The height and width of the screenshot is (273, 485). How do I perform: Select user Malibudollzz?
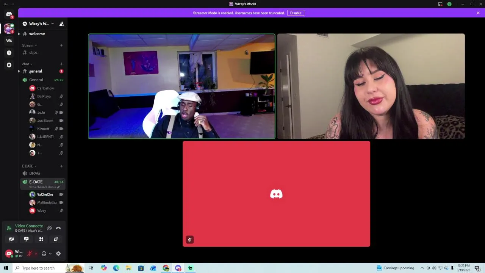(x=46, y=202)
